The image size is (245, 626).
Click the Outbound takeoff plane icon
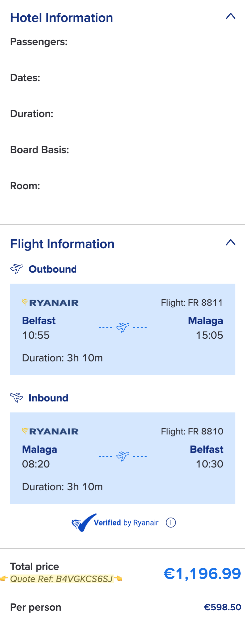pos(17,269)
